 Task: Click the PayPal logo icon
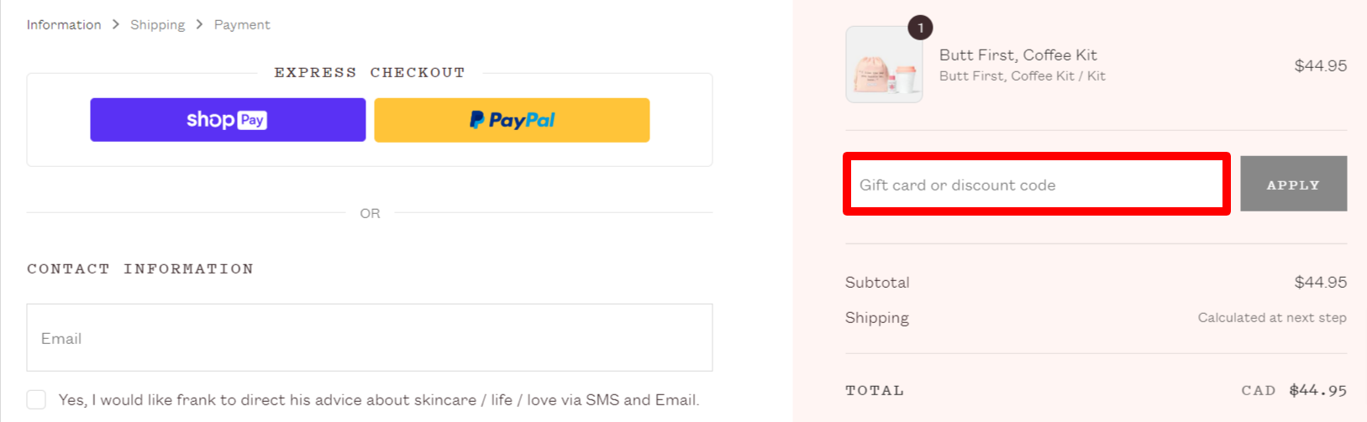(x=477, y=120)
